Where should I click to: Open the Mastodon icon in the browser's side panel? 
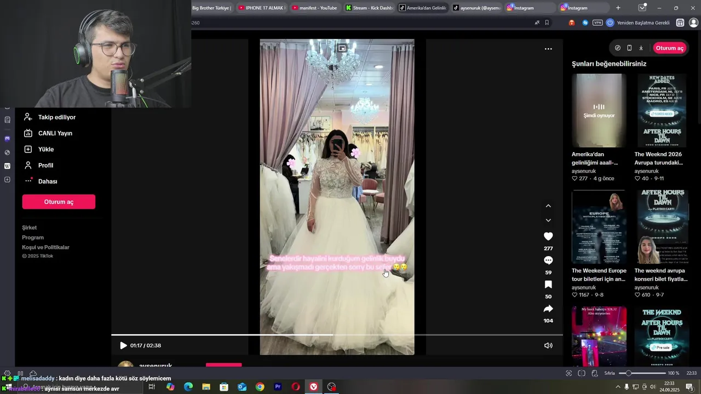(x=7, y=138)
